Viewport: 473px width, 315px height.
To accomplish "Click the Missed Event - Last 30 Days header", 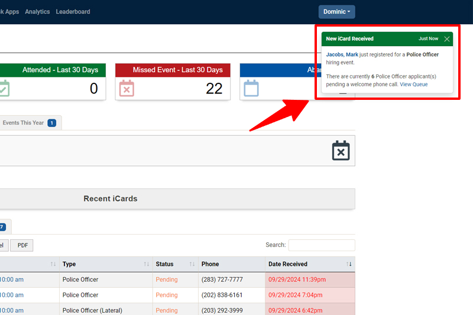I will (x=177, y=70).
